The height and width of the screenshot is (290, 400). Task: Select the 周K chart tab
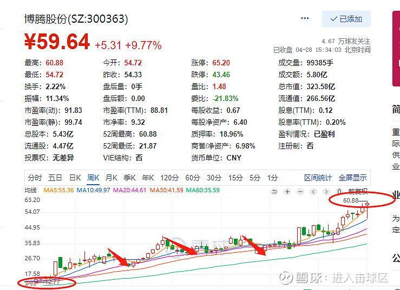point(93,178)
